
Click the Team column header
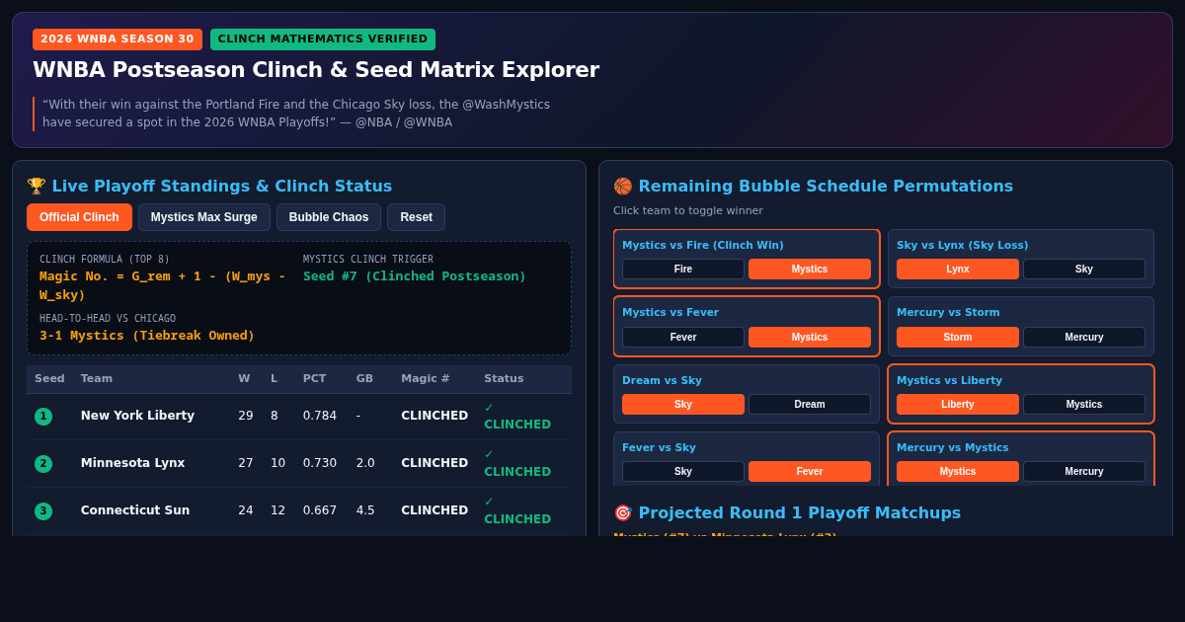tap(97, 379)
